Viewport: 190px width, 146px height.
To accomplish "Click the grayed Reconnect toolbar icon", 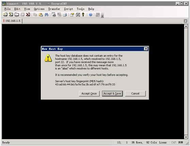I will pos(22,15).
